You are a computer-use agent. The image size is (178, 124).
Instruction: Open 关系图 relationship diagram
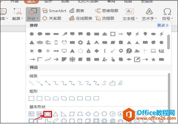pos(52,18)
